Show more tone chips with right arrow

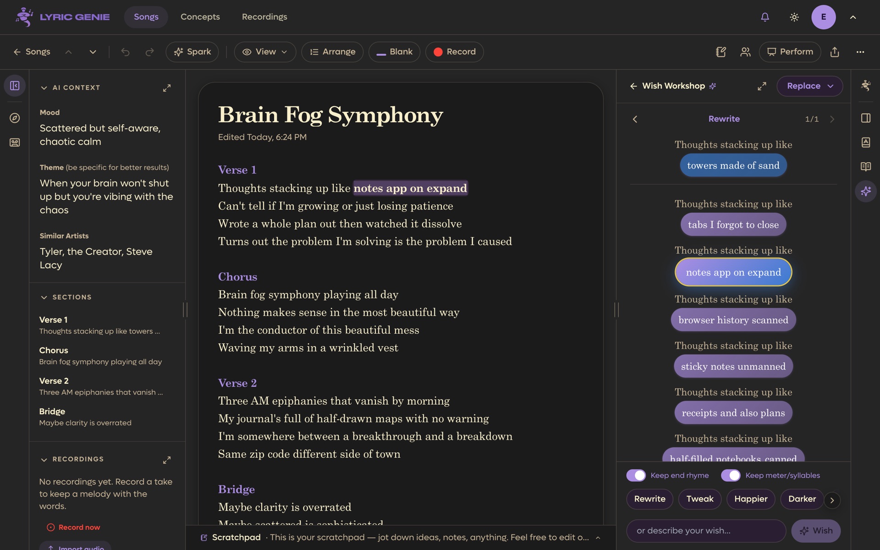832,500
